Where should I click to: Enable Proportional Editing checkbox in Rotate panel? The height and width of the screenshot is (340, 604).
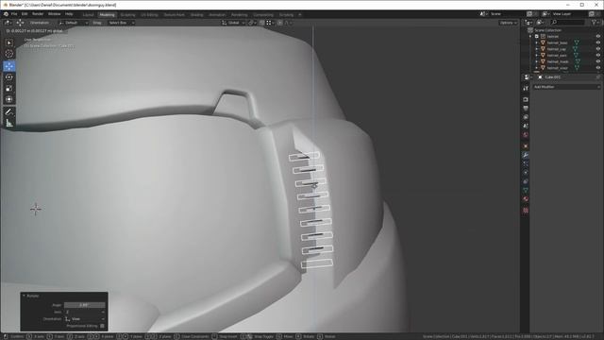(102, 326)
